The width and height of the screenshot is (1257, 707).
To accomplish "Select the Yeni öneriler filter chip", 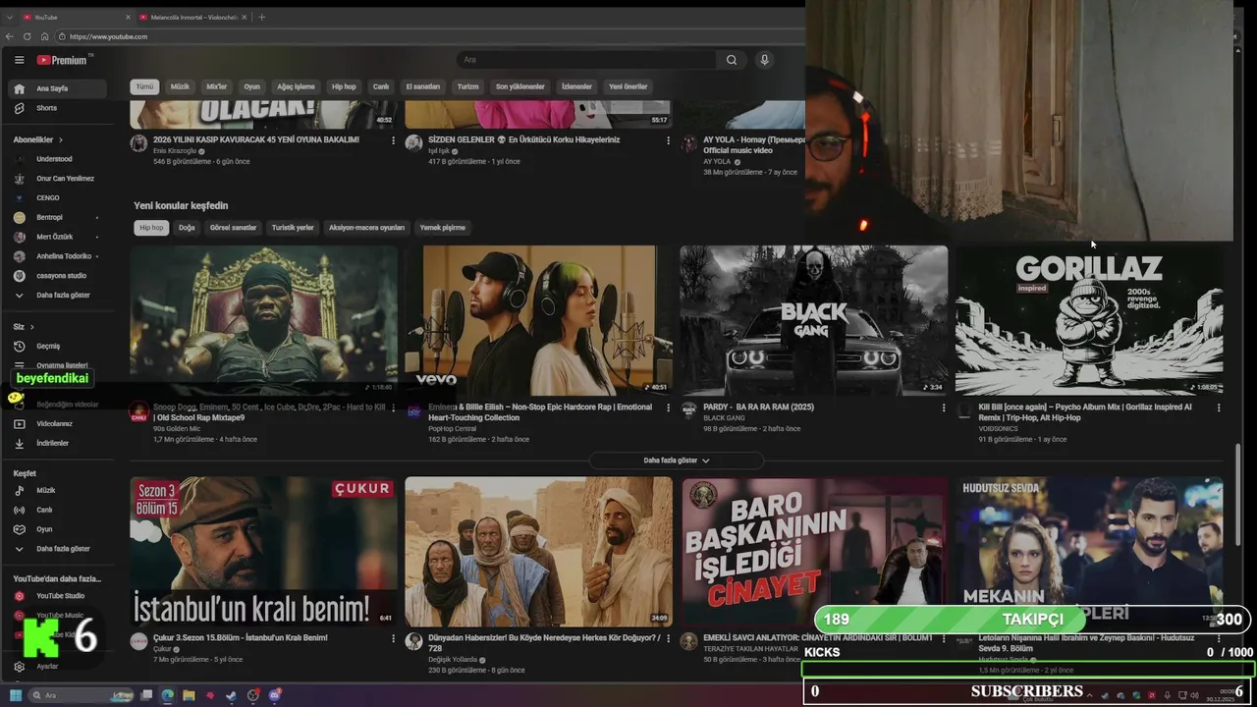I will coord(628,86).
